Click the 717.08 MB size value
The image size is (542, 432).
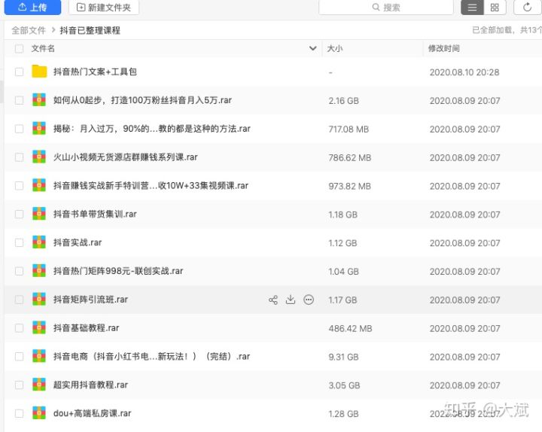349,129
